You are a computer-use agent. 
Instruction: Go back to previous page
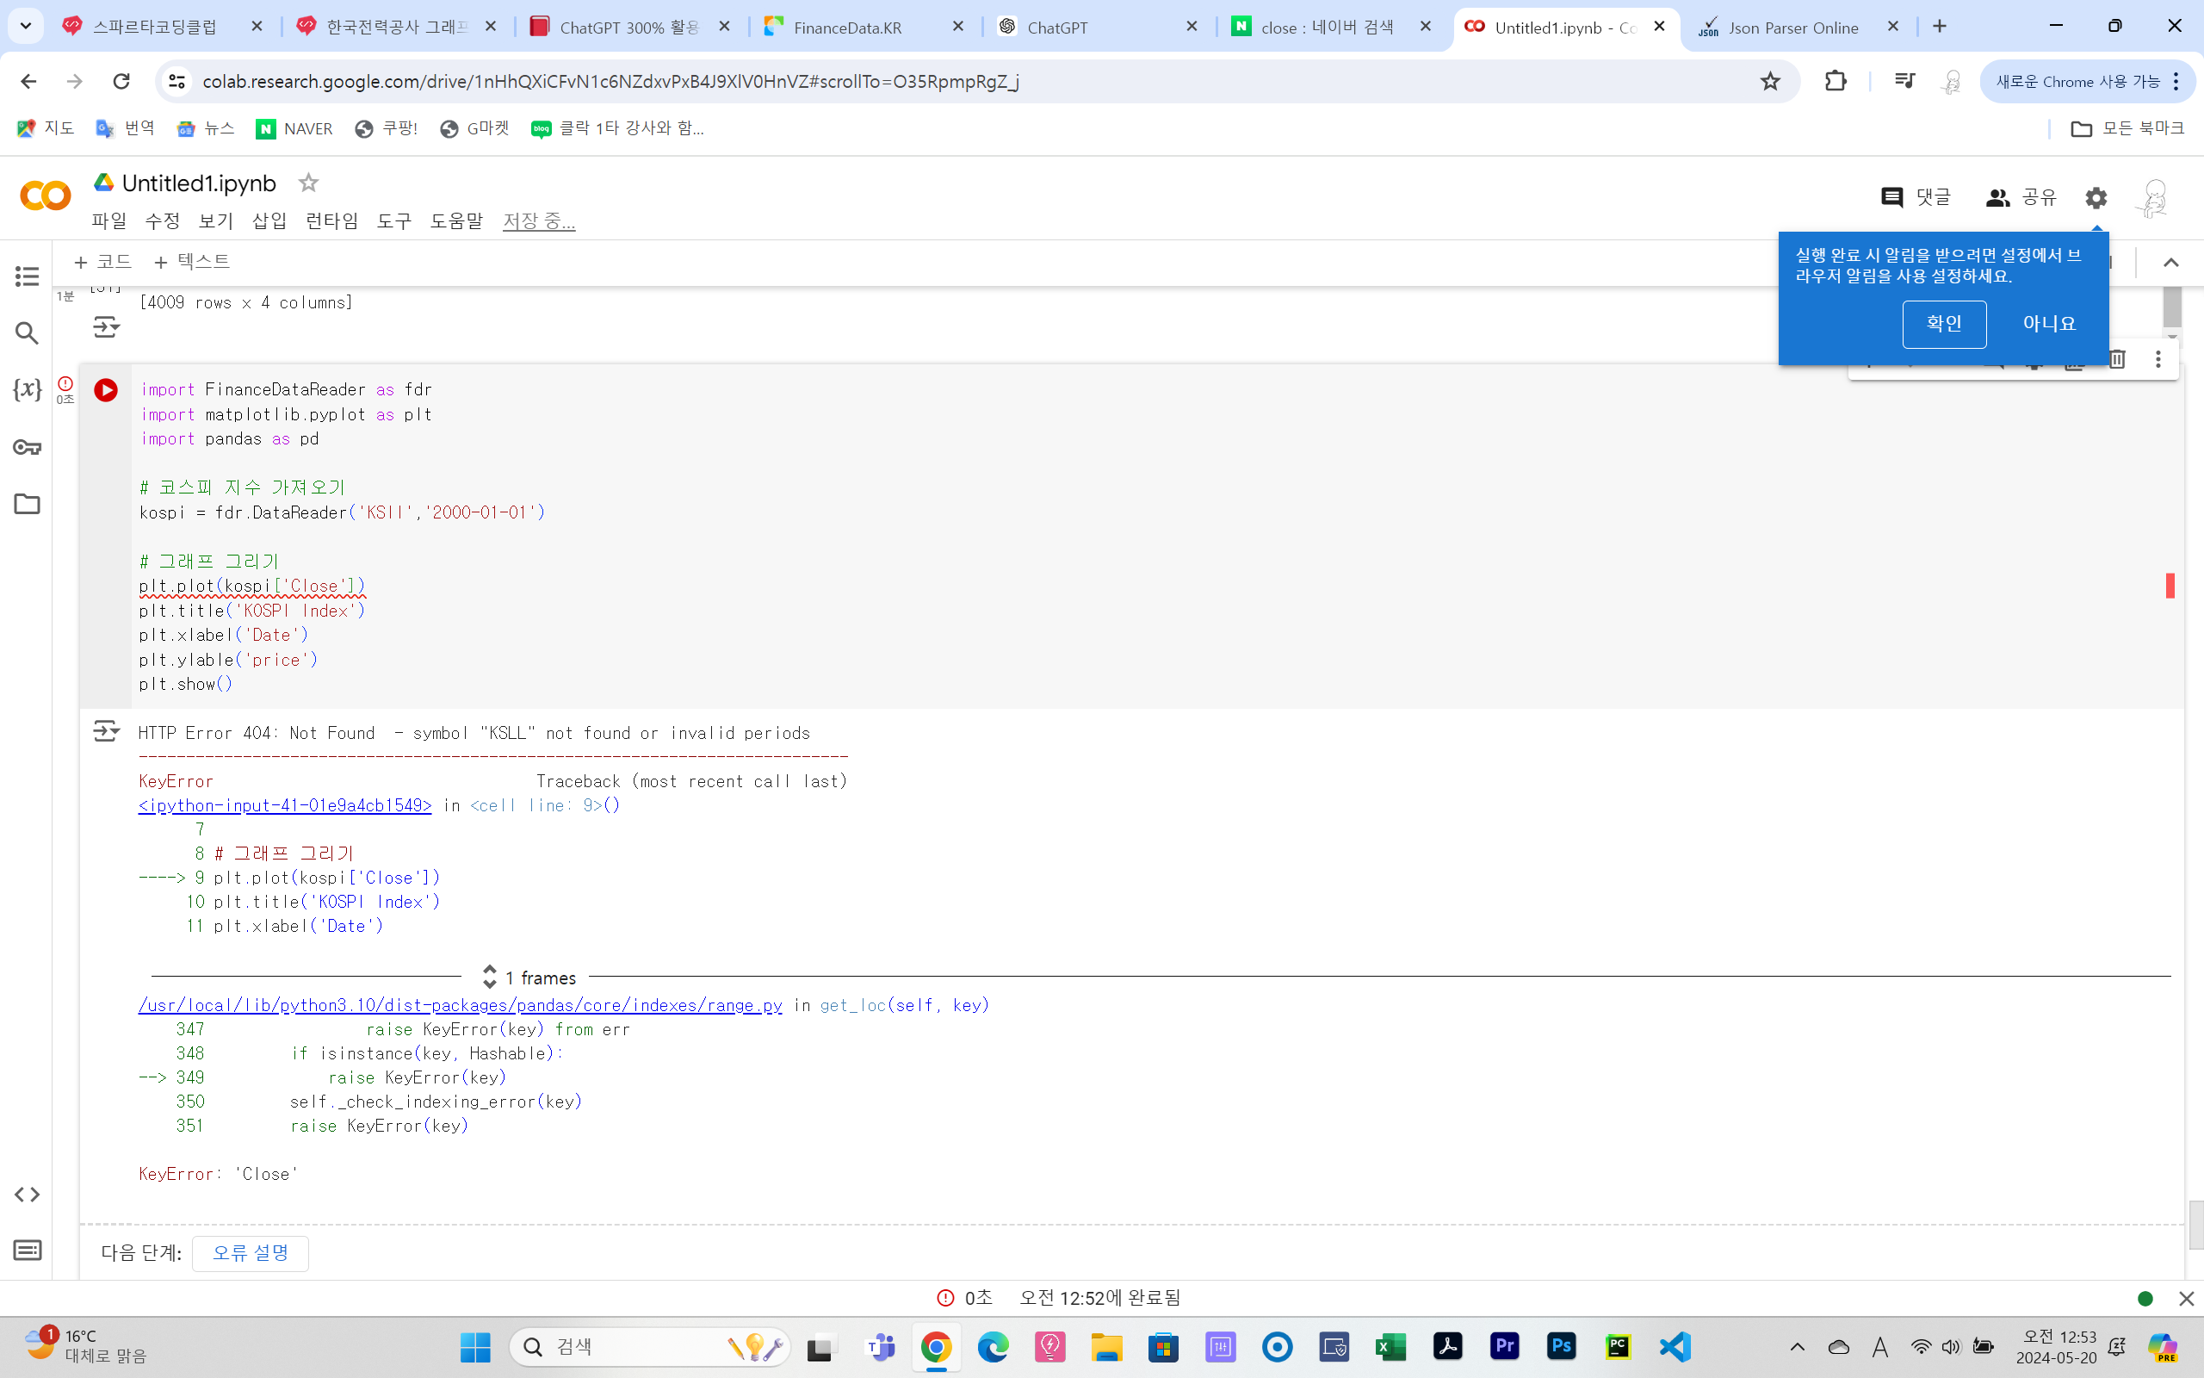(x=28, y=81)
